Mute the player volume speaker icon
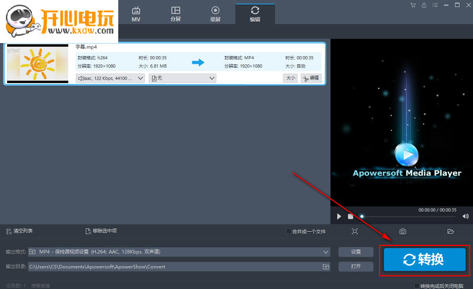This screenshot has height=289, width=473. (x=465, y=216)
